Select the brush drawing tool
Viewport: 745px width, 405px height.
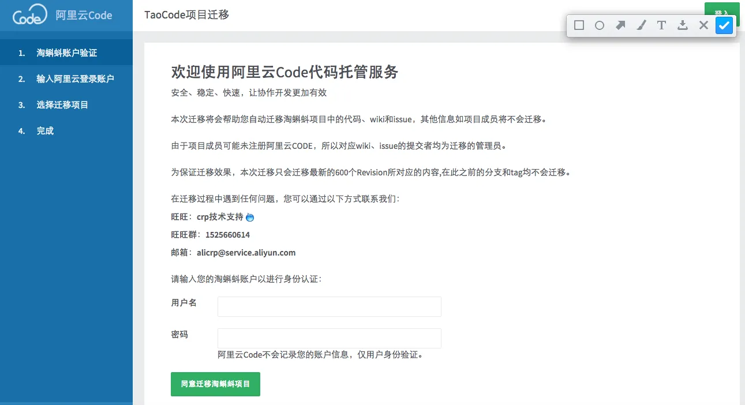(x=641, y=25)
